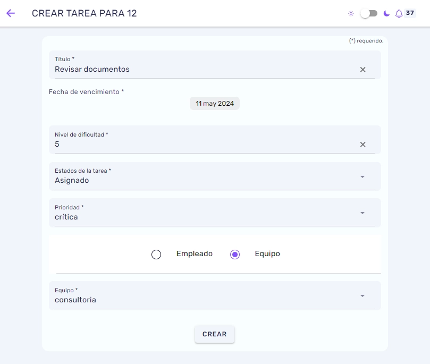Click the Asignado state value
The width and height of the screenshot is (430, 364).
point(72,180)
